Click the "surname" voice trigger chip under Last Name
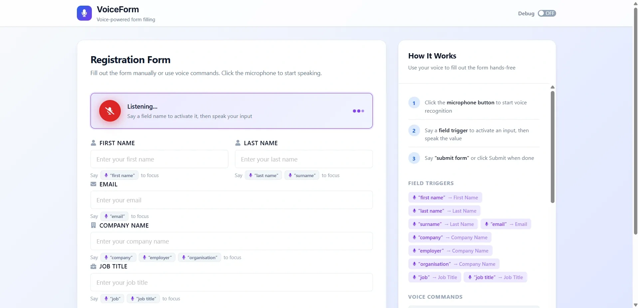This screenshot has width=638, height=308. (x=302, y=175)
